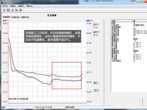This screenshot has width=147, height=110.
Task: Open the 文件(F) menu
Action: 5,6
